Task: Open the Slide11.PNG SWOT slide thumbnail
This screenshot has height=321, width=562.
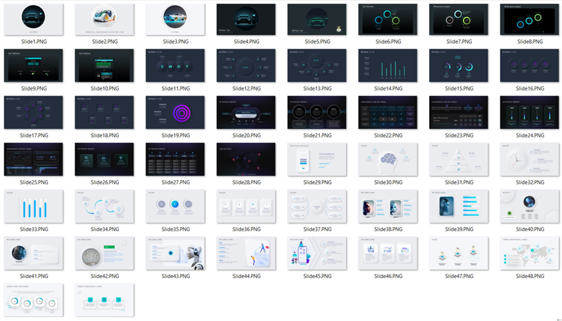Action: click(175, 66)
